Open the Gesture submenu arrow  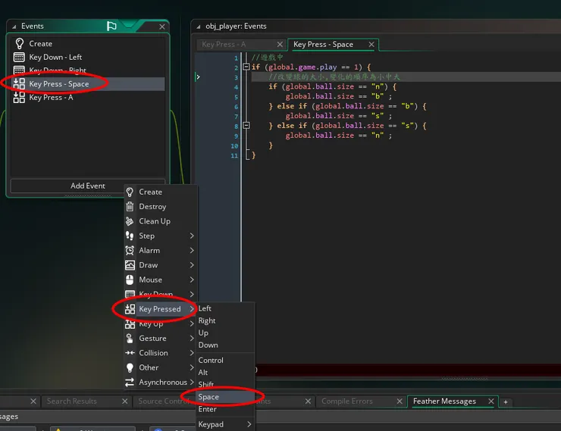click(x=192, y=338)
